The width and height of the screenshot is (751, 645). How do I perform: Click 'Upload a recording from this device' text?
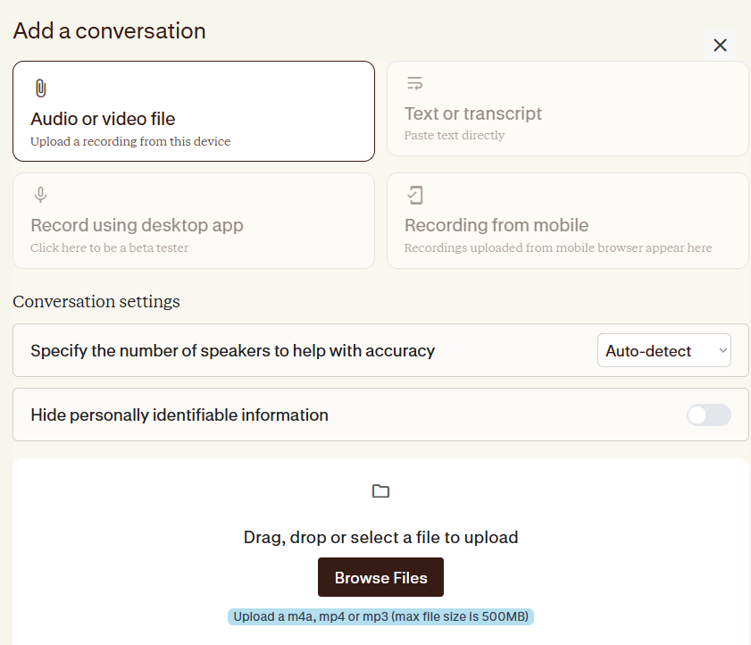tap(130, 141)
